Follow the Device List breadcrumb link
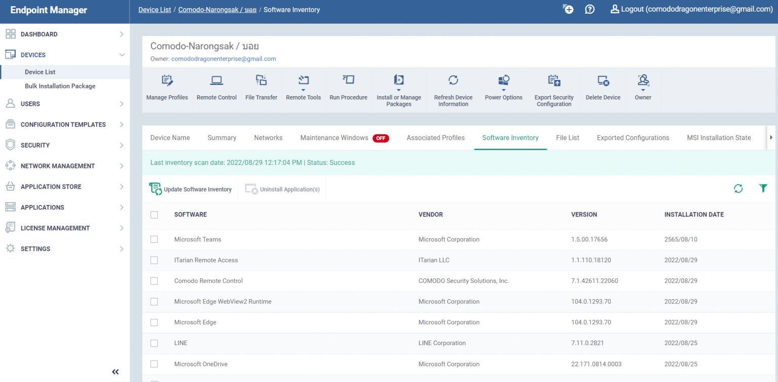 [155, 10]
